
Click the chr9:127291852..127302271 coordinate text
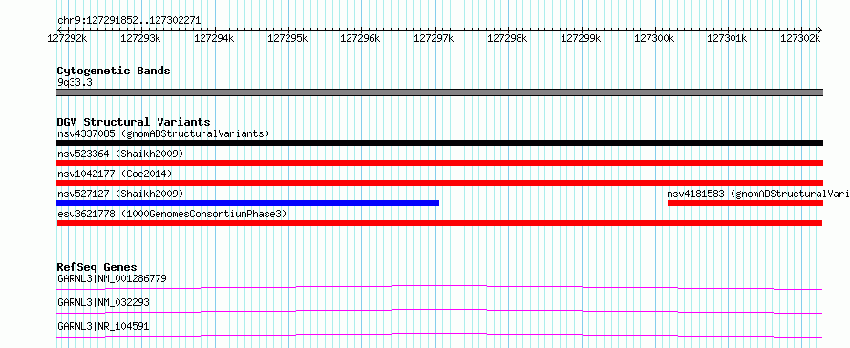[x=129, y=21]
